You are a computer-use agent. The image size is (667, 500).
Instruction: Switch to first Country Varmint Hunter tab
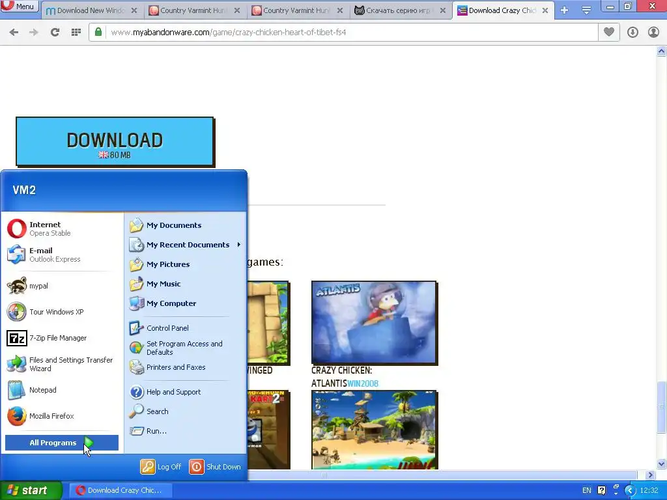click(x=195, y=10)
